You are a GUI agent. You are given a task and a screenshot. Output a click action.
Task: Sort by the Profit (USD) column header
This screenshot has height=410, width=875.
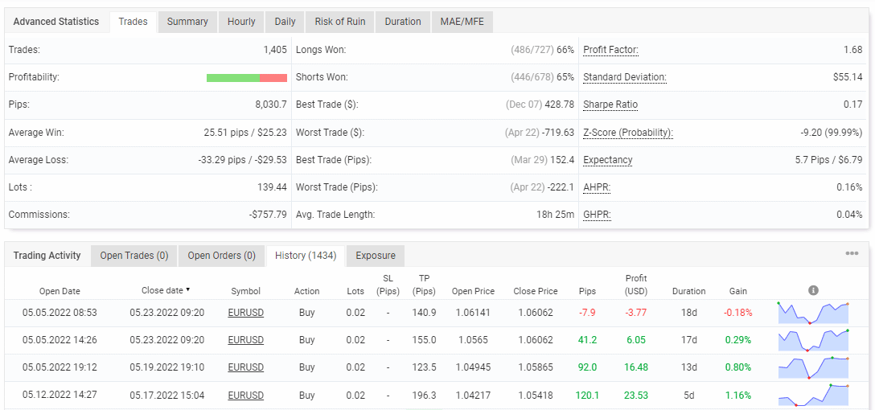click(x=636, y=285)
